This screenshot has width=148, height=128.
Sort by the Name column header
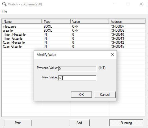pos(22,22)
